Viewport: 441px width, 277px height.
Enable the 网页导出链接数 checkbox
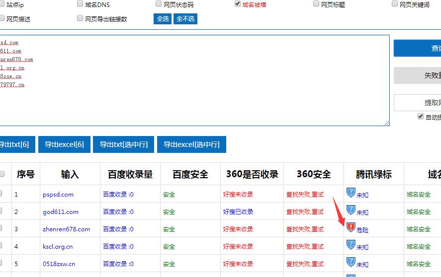pos(81,18)
